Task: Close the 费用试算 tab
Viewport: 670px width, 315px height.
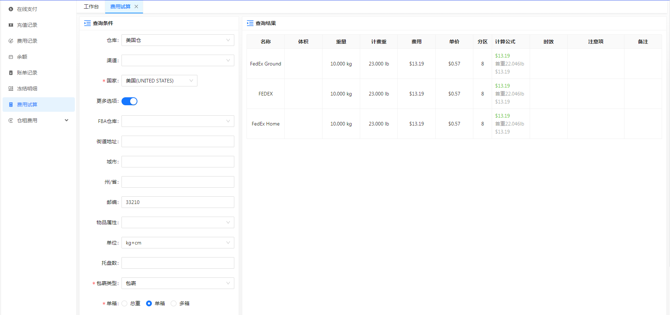Action: [x=136, y=7]
